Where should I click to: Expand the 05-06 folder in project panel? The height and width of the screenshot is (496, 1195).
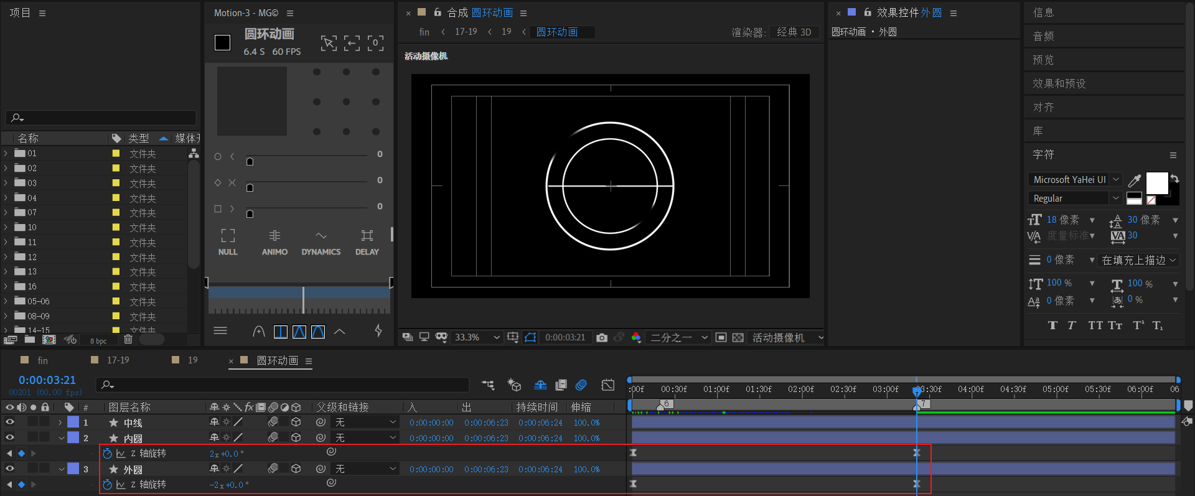click(6, 301)
